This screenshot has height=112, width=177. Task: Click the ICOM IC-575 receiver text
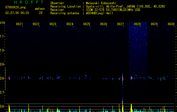click(113, 10)
